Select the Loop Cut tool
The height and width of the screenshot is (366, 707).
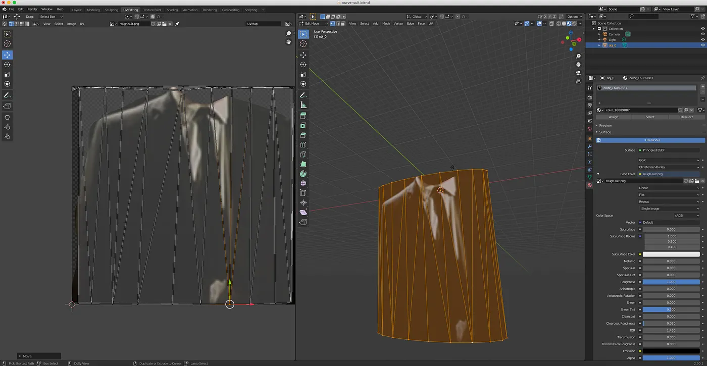click(x=303, y=145)
